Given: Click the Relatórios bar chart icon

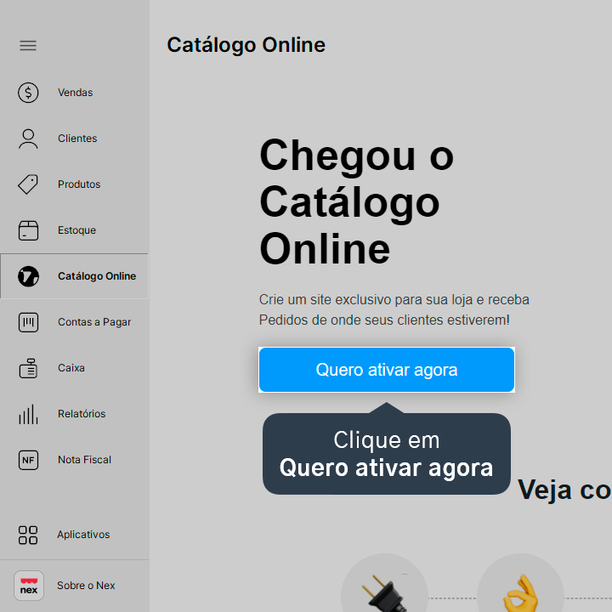Looking at the screenshot, I should pos(28,414).
